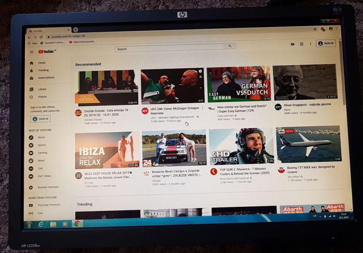Open the YouTube apps grid icon

(301, 44)
